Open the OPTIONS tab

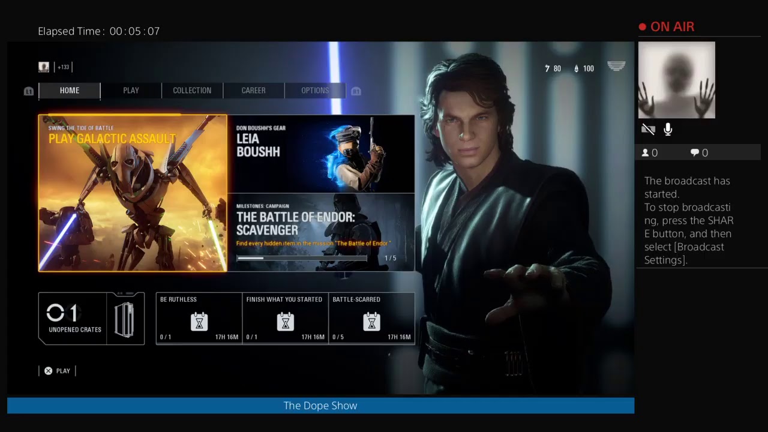pyautogui.click(x=315, y=91)
